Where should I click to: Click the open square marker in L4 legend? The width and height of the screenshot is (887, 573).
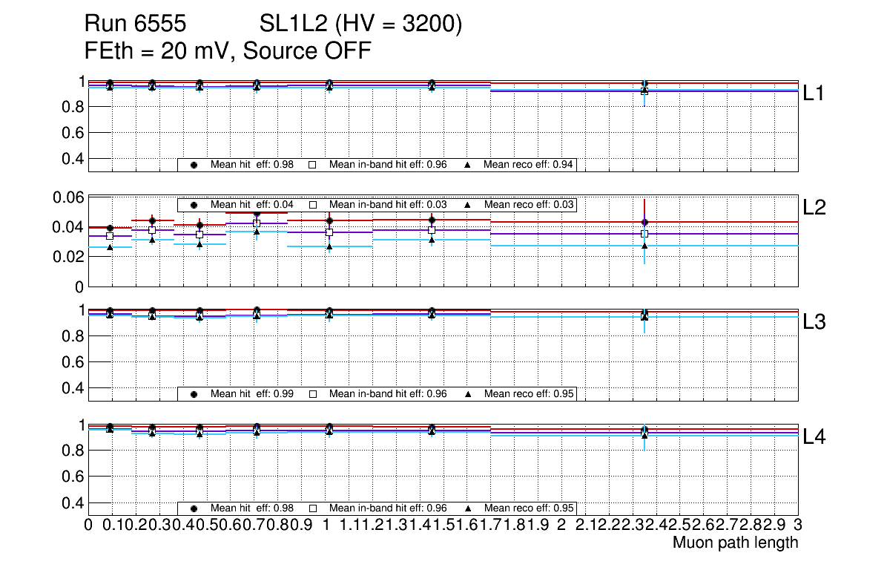(x=313, y=508)
